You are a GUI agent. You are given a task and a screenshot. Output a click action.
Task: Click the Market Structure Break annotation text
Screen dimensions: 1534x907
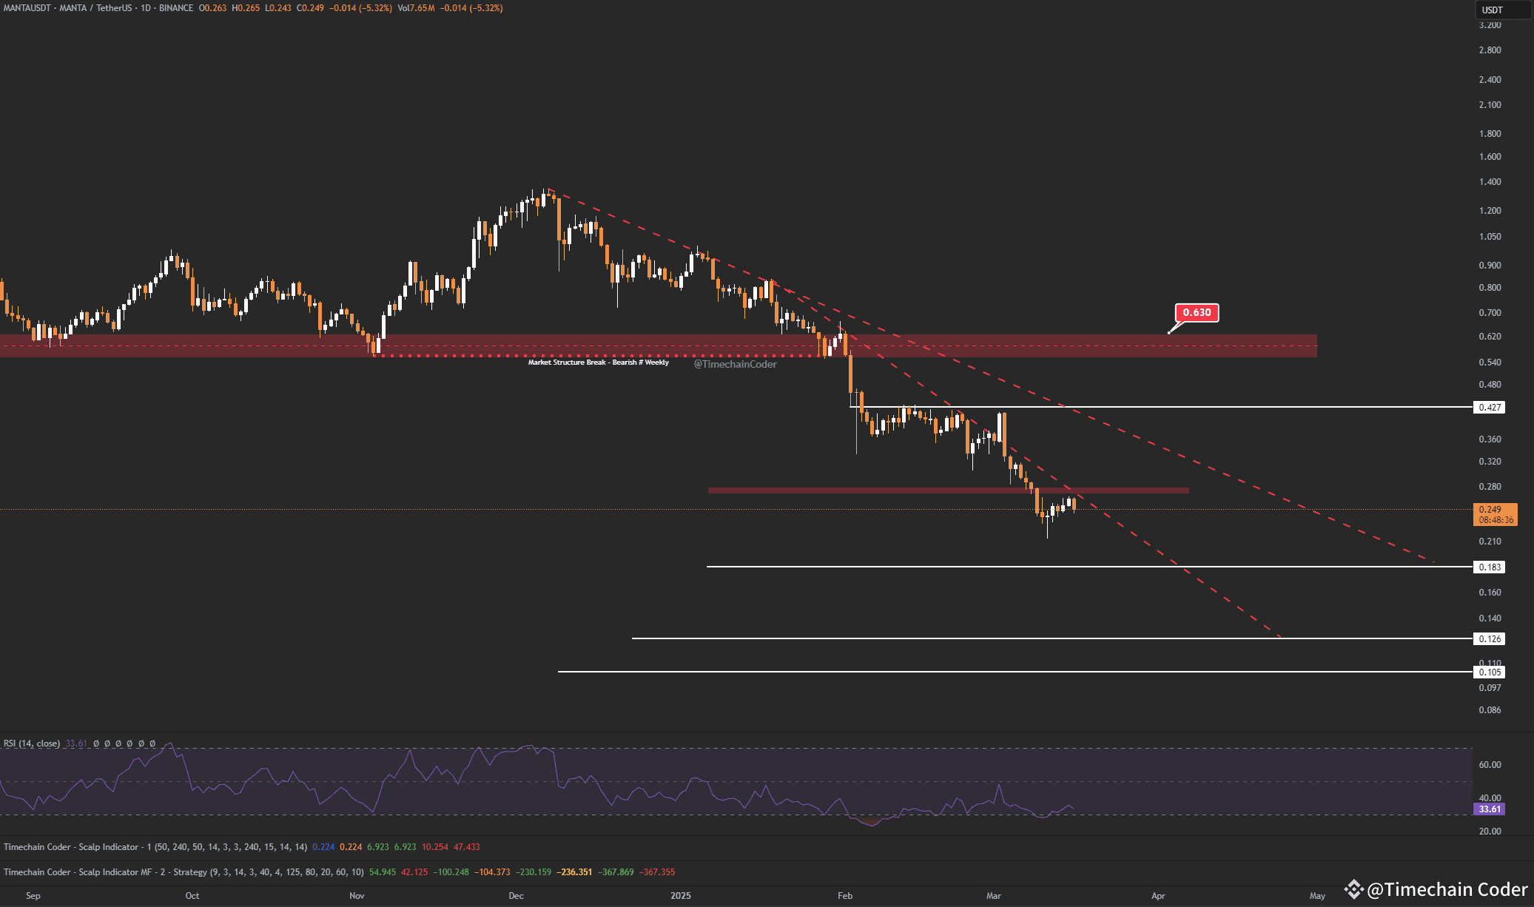[x=598, y=363]
